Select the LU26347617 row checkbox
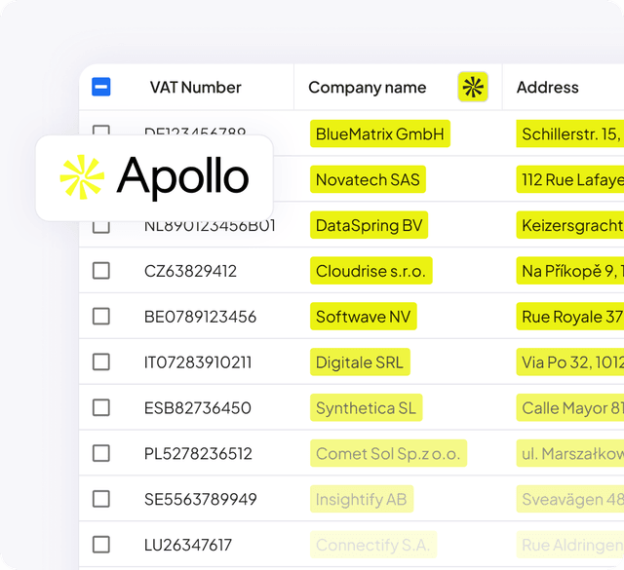This screenshot has width=624, height=570. tap(101, 545)
